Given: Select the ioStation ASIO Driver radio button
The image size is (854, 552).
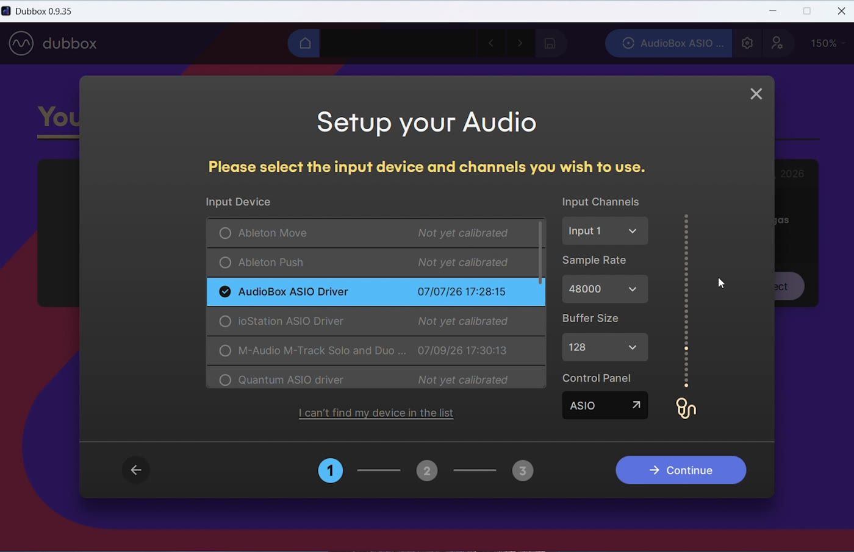Looking at the screenshot, I should pyautogui.click(x=225, y=321).
